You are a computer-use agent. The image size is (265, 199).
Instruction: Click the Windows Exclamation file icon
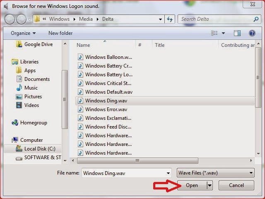(80, 118)
